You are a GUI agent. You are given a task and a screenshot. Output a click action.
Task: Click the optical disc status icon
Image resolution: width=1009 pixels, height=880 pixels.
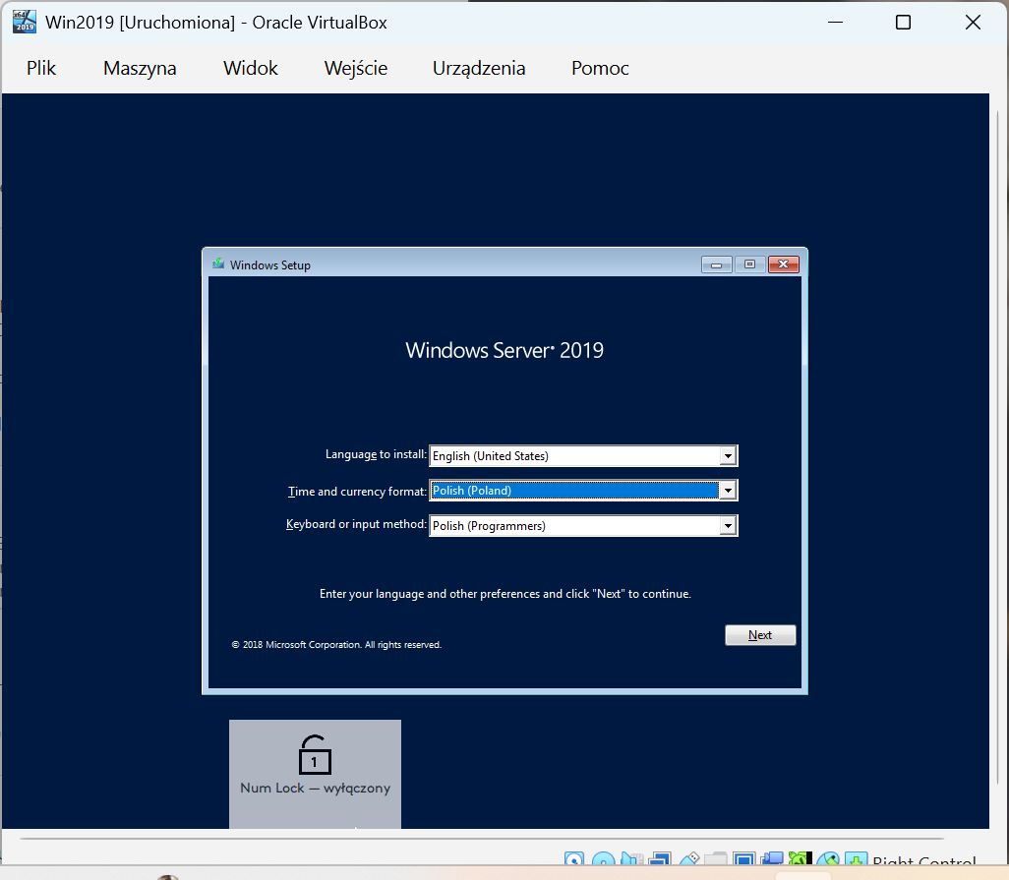(x=603, y=863)
